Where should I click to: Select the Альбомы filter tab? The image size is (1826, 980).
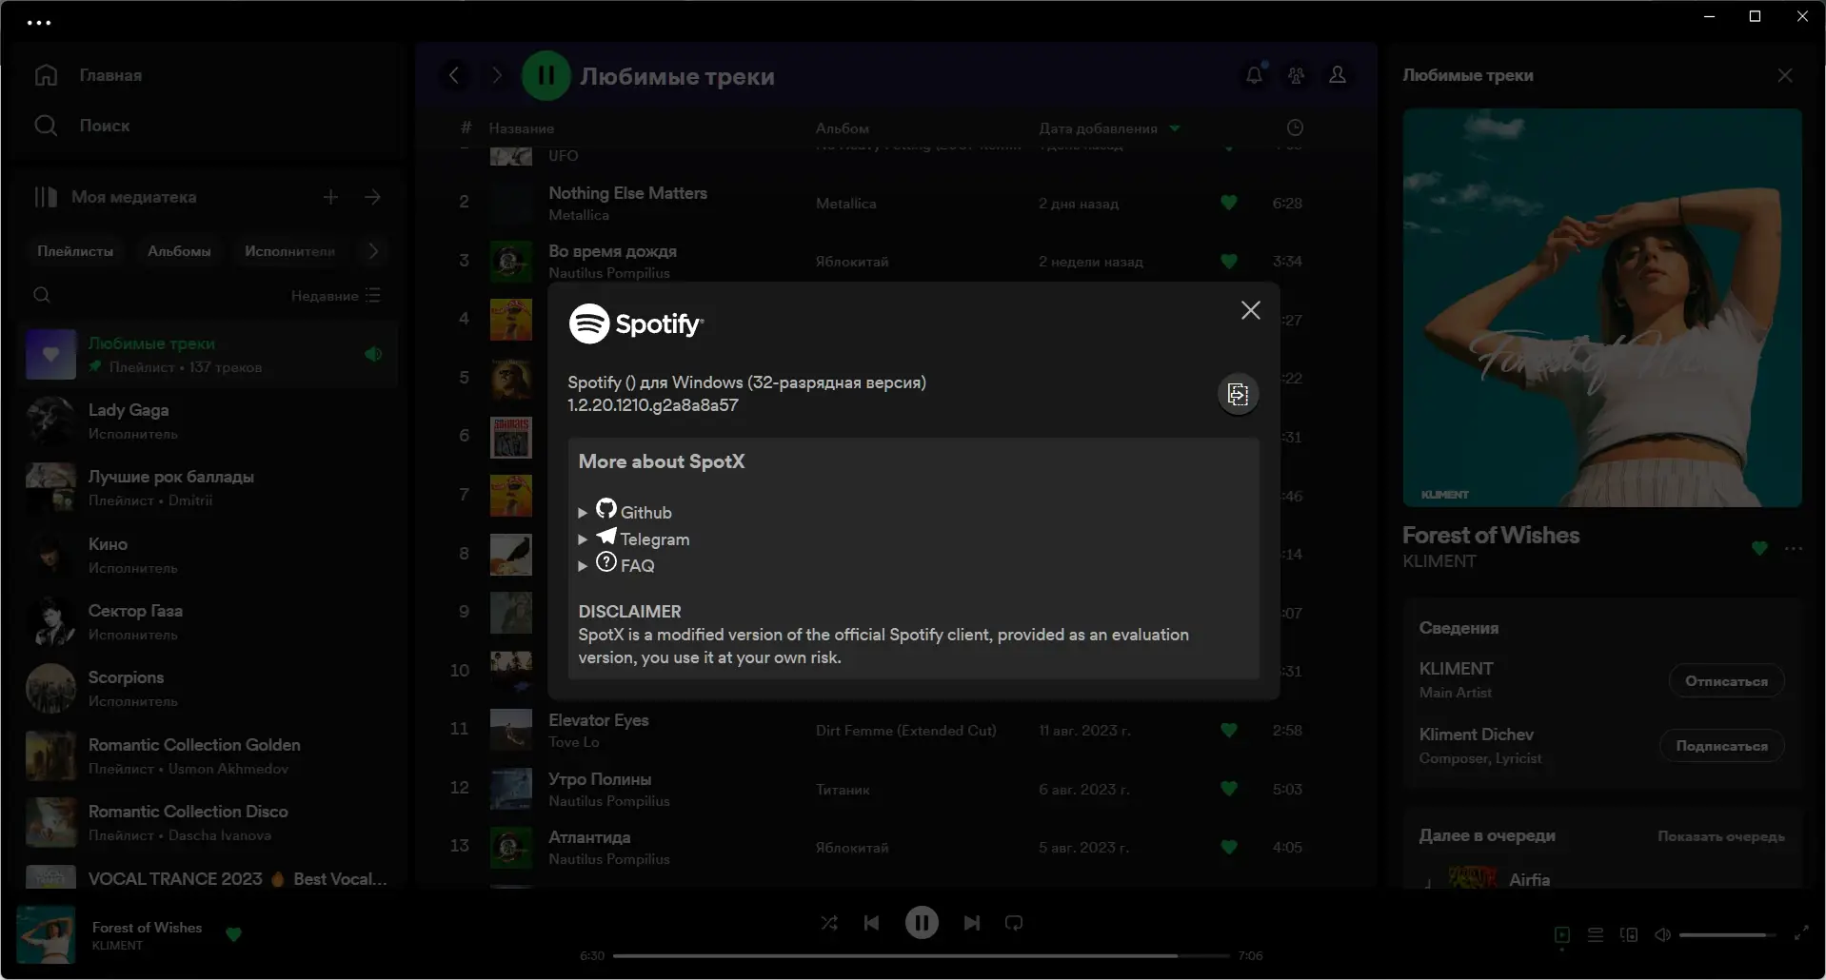(x=179, y=251)
